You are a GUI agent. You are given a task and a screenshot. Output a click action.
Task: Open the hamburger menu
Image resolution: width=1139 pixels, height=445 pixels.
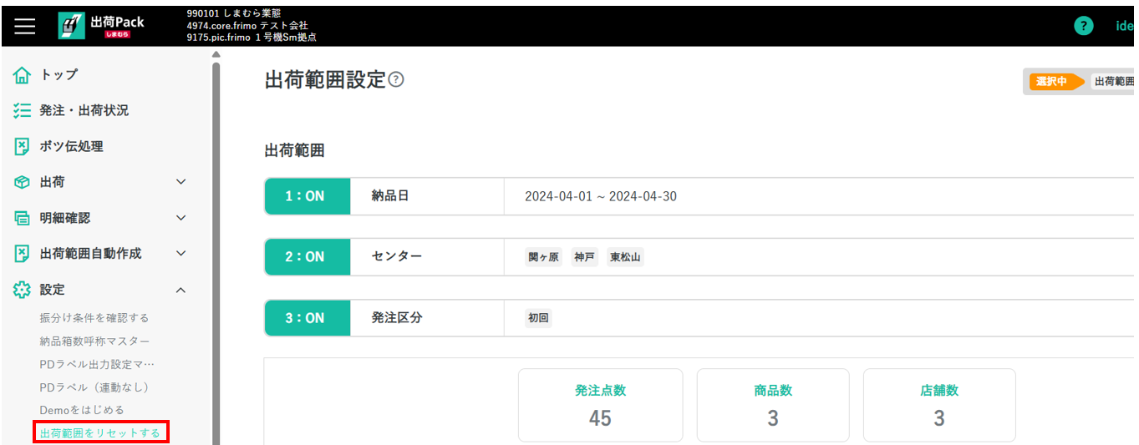tap(25, 26)
